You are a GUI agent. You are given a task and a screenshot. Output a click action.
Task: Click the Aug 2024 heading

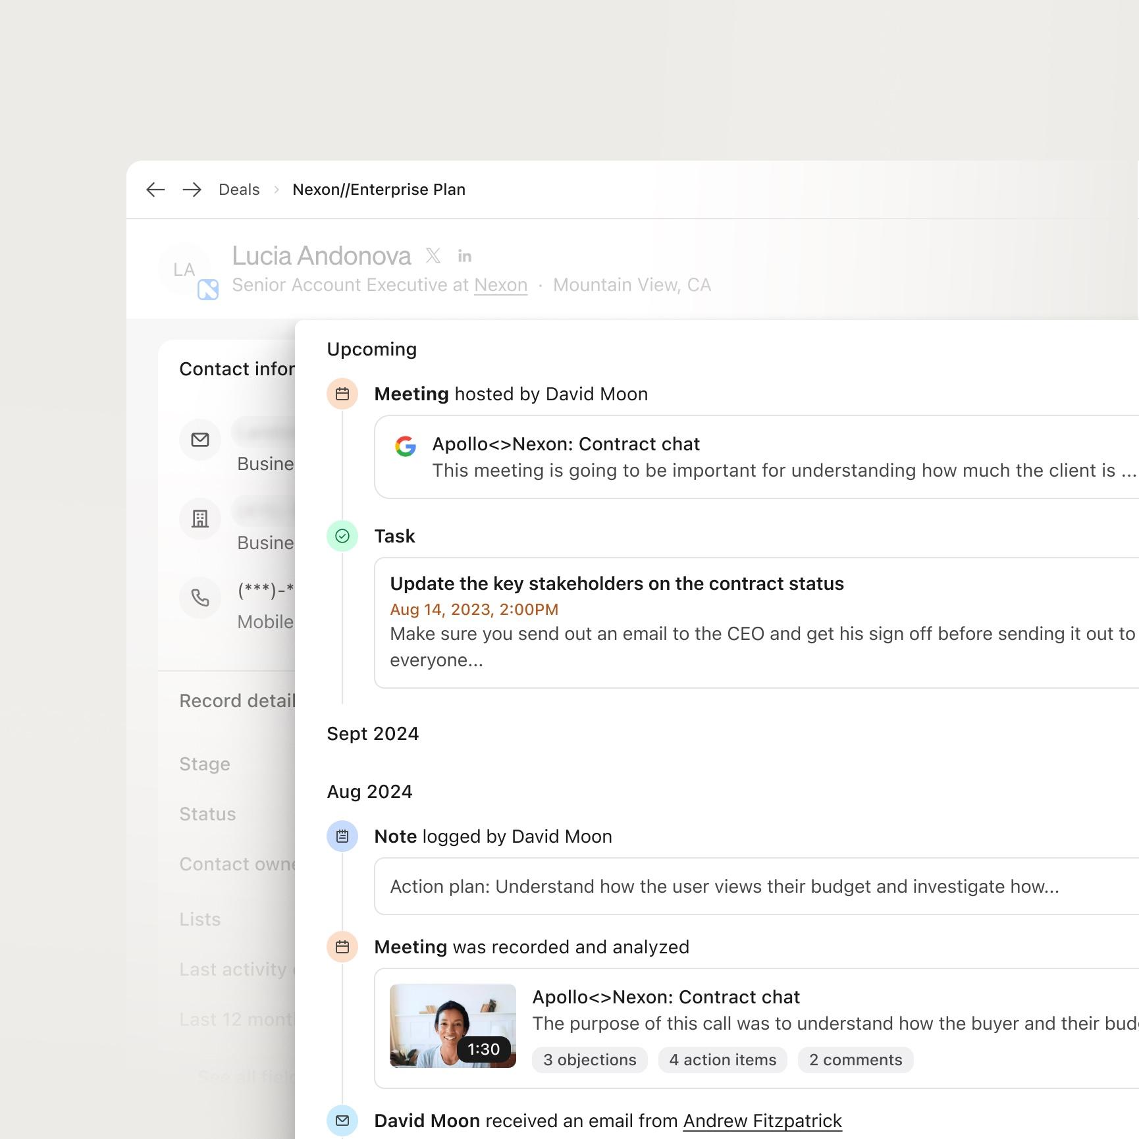[x=370, y=791]
